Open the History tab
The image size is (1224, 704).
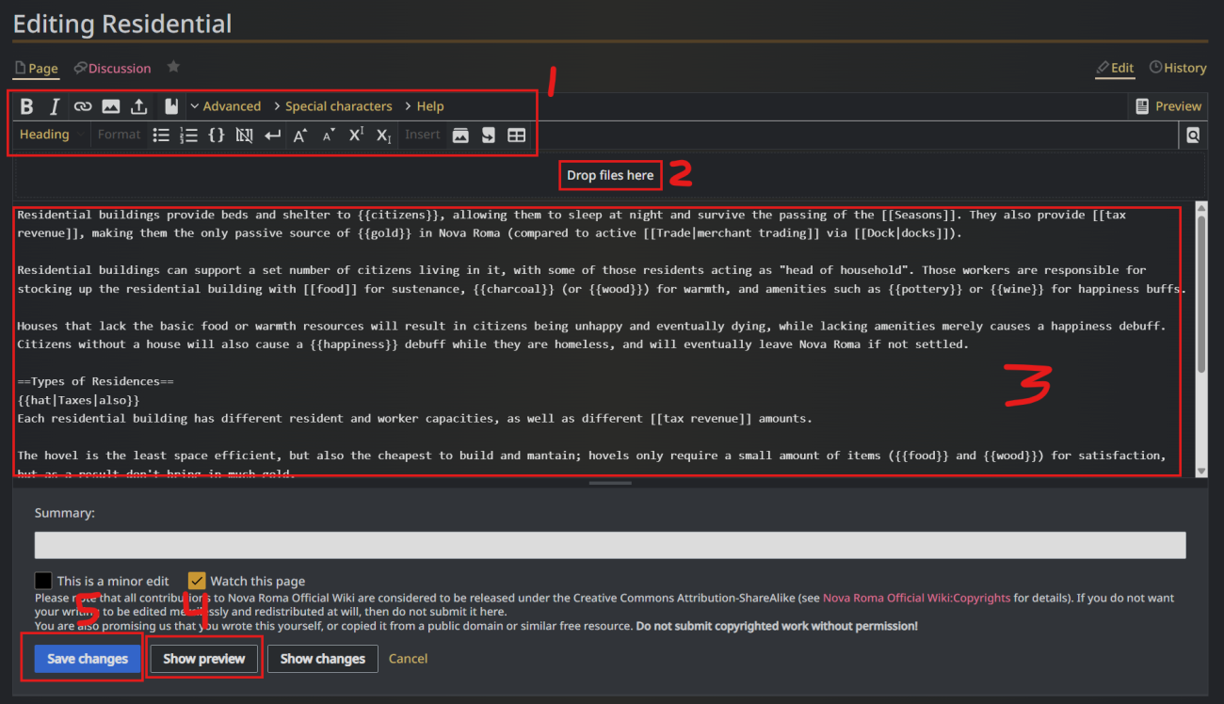tap(1178, 68)
